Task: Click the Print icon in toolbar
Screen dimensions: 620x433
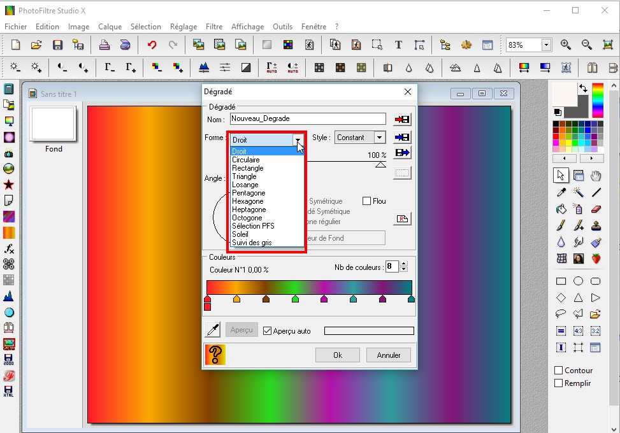Action: pos(105,45)
